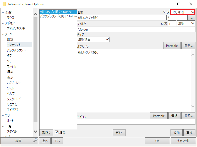This screenshot has width=197, height=147.
Task: Click the フィルタ field with *.folder
Action: (x=136, y=29)
